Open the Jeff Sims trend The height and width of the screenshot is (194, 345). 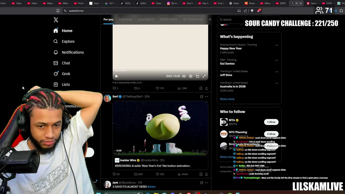(x=226, y=75)
